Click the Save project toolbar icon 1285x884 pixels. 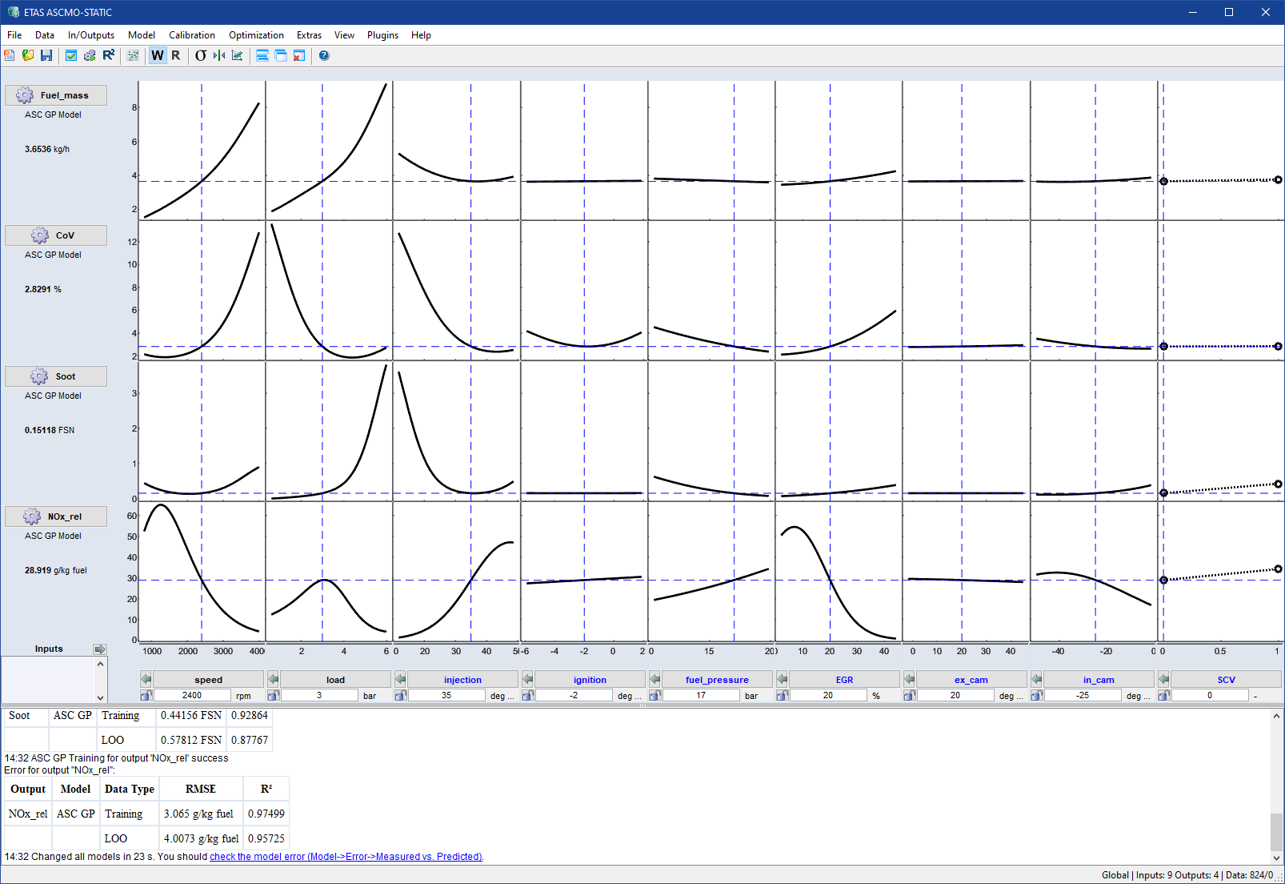pos(46,55)
